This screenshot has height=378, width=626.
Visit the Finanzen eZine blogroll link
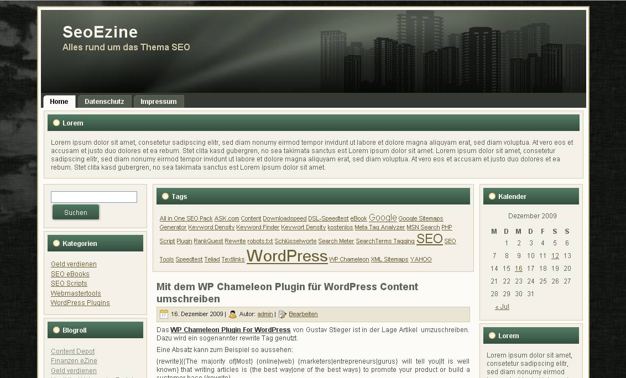74,361
